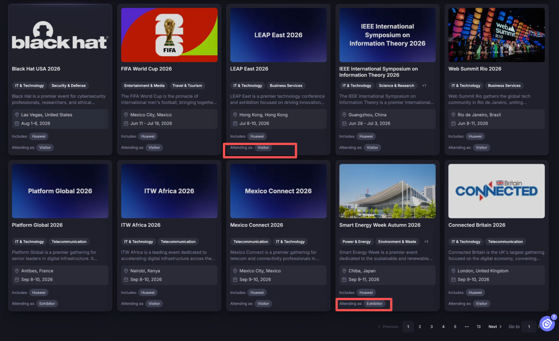Expand the +1 tags on Smart Energy Week card
The width and height of the screenshot is (559, 341).
[x=426, y=242]
